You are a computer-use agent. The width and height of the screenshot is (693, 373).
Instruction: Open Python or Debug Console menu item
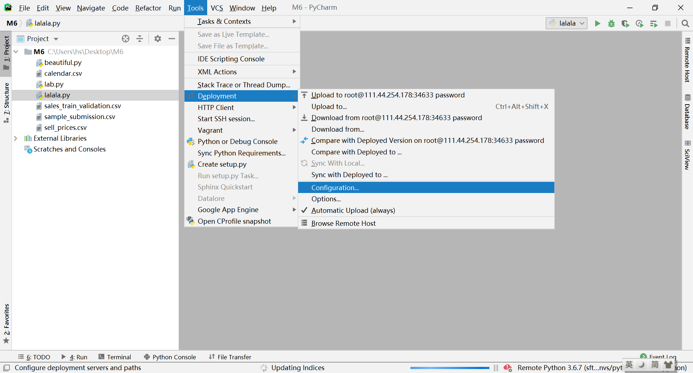(242, 141)
